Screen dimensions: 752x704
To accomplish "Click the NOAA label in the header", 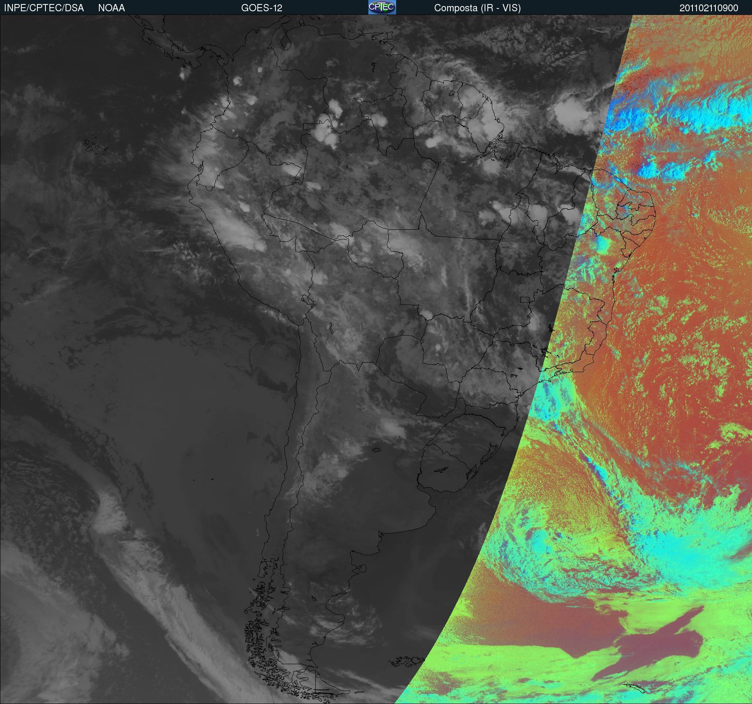I will (x=111, y=8).
